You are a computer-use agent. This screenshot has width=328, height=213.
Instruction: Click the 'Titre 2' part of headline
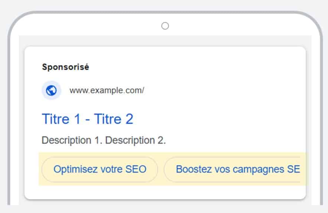[114, 119]
